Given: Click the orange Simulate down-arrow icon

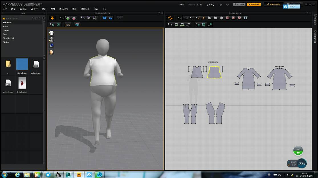Looking at the screenshot, I should tap(52, 18).
